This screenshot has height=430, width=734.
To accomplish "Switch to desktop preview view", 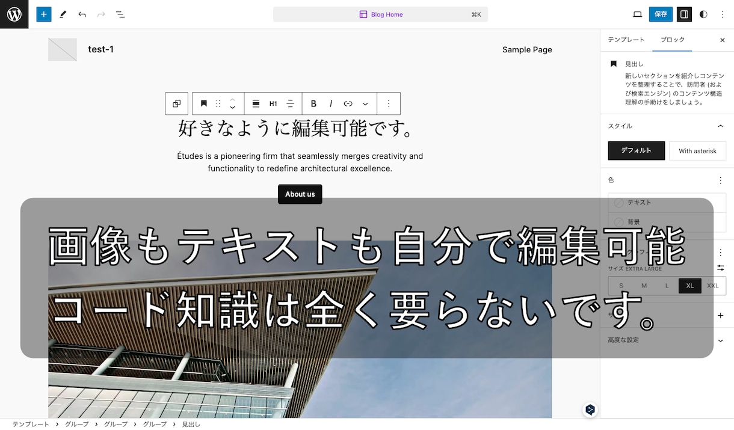I will 638,14.
